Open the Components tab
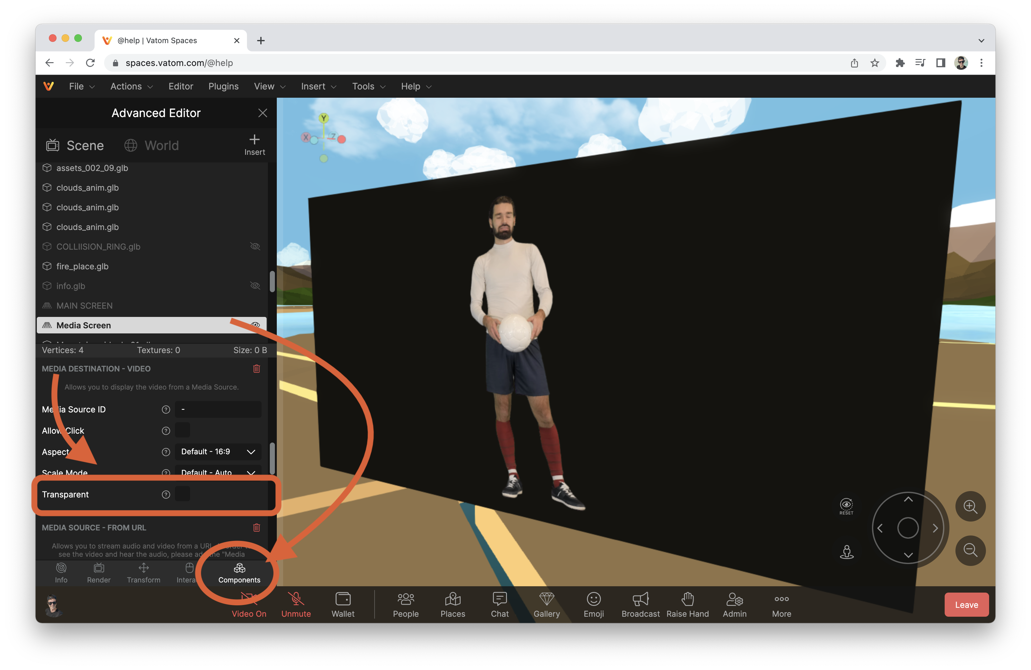Image resolution: width=1031 pixels, height=670 pixels. [x=239, y=573]
